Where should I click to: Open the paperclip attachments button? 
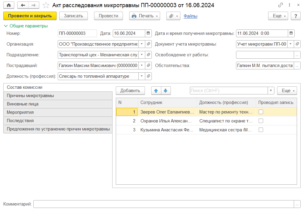click(173, 16)
